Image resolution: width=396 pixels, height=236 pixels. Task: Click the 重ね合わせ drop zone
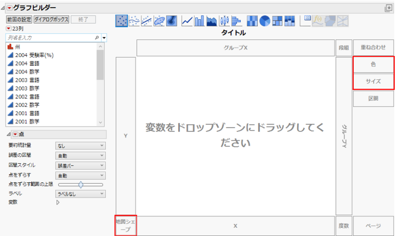coord(374,48)
